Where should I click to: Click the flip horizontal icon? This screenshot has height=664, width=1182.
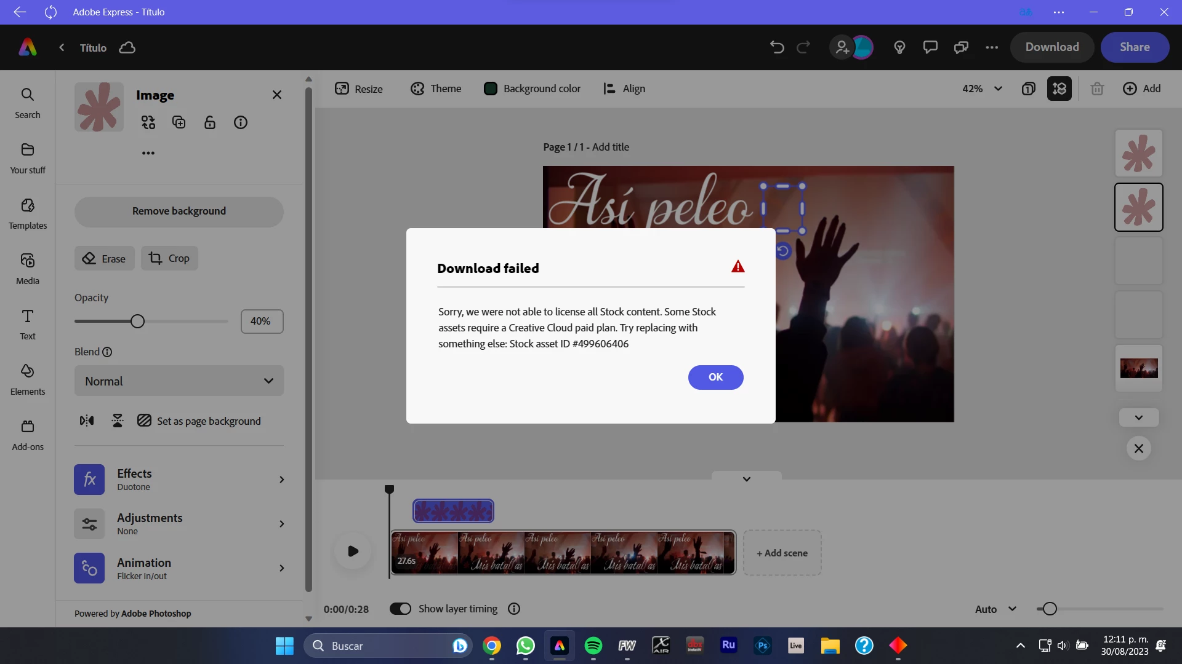(x=87, y=421)
